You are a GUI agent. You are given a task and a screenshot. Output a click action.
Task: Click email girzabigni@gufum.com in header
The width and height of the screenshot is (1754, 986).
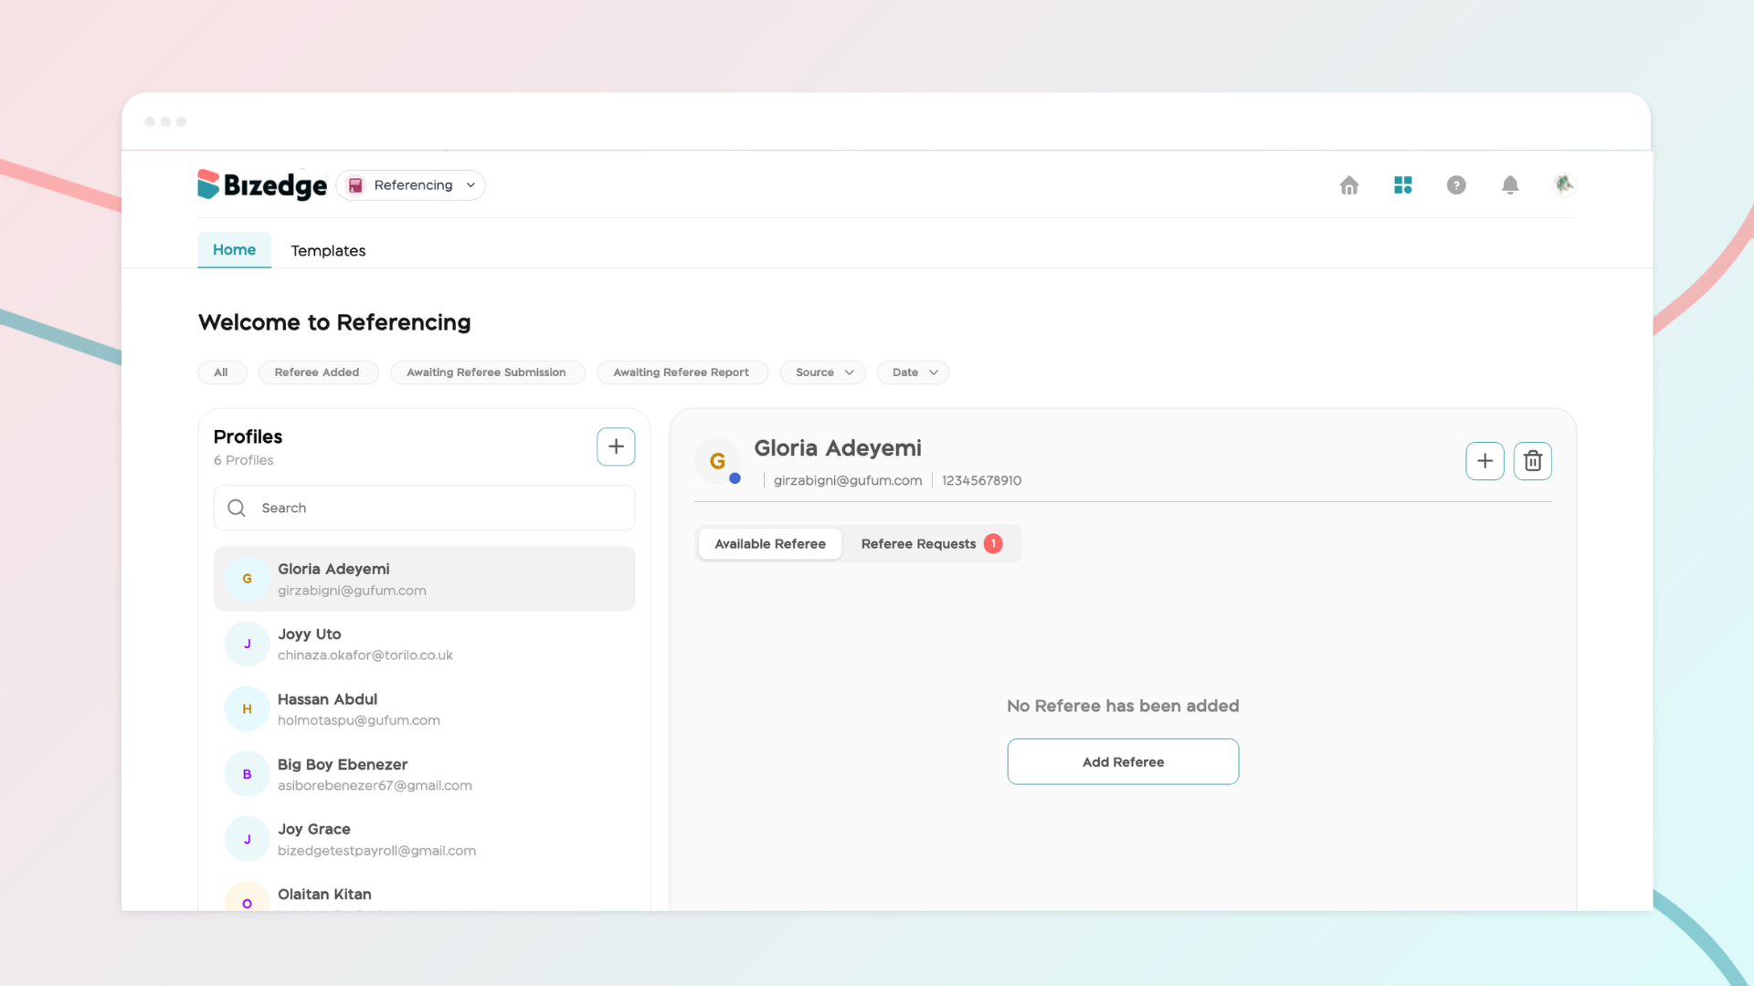point(848,480)
